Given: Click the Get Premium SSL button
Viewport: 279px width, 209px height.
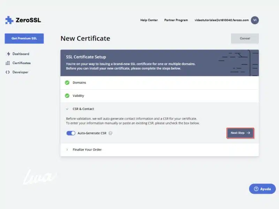Looking at the screenshot, I should 24,38.
